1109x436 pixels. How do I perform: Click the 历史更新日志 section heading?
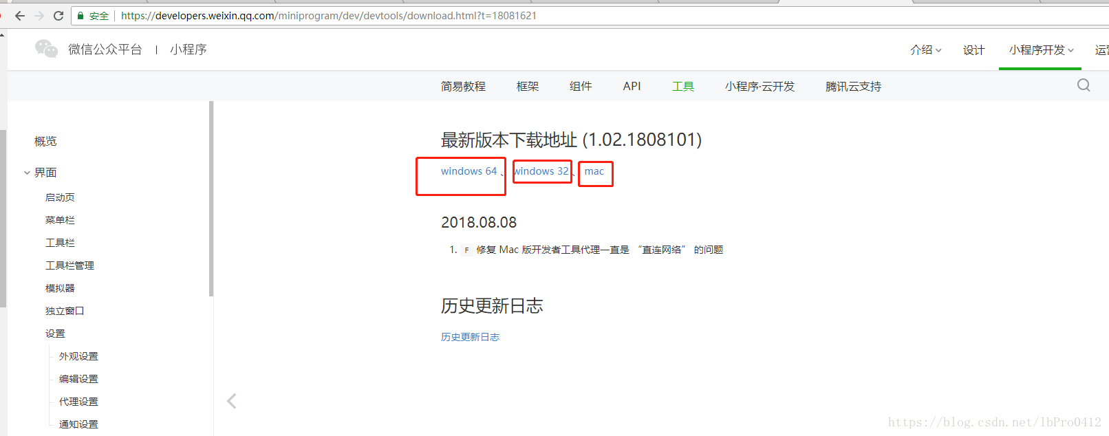point(492,306)
